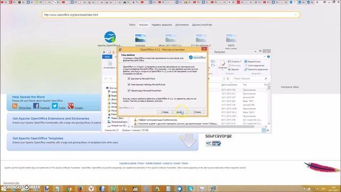Open the Табло tab in the browser panel

132,25
